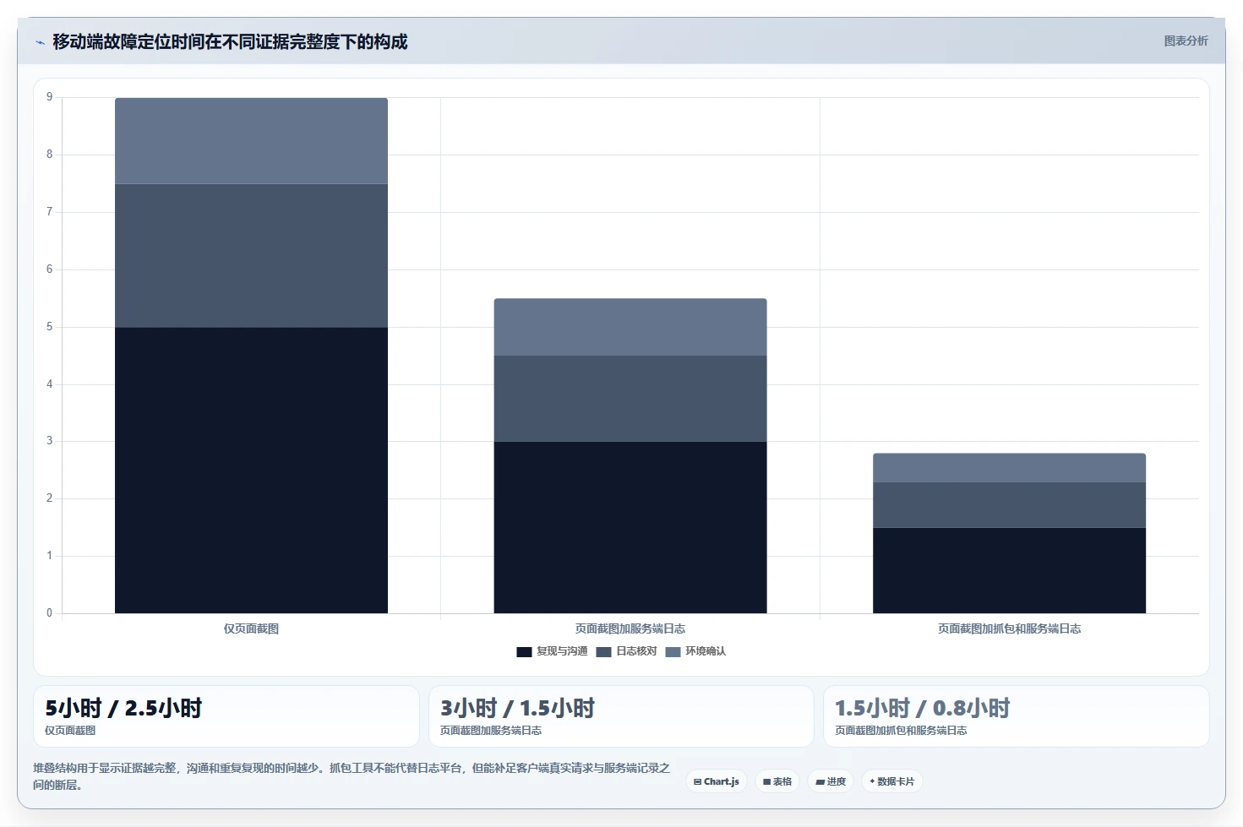Image resolution: width=1243 pixels, height=827 pixels.
Task: Click the 3小时 / 1.5小时 data card
Action: click(621, 716)
